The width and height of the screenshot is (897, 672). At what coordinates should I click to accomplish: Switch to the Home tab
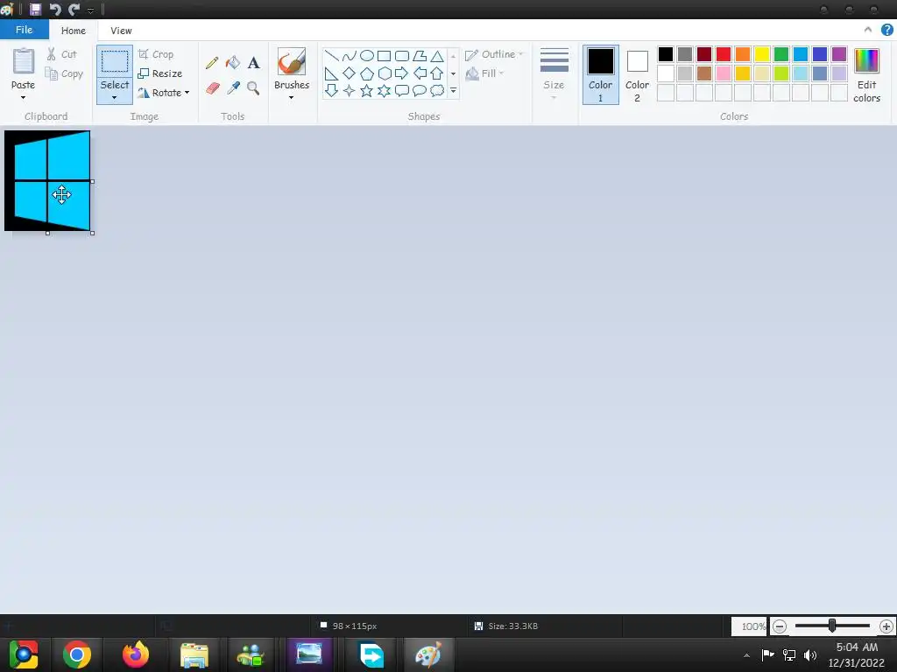pyautogui.click(x=74, y=31)
